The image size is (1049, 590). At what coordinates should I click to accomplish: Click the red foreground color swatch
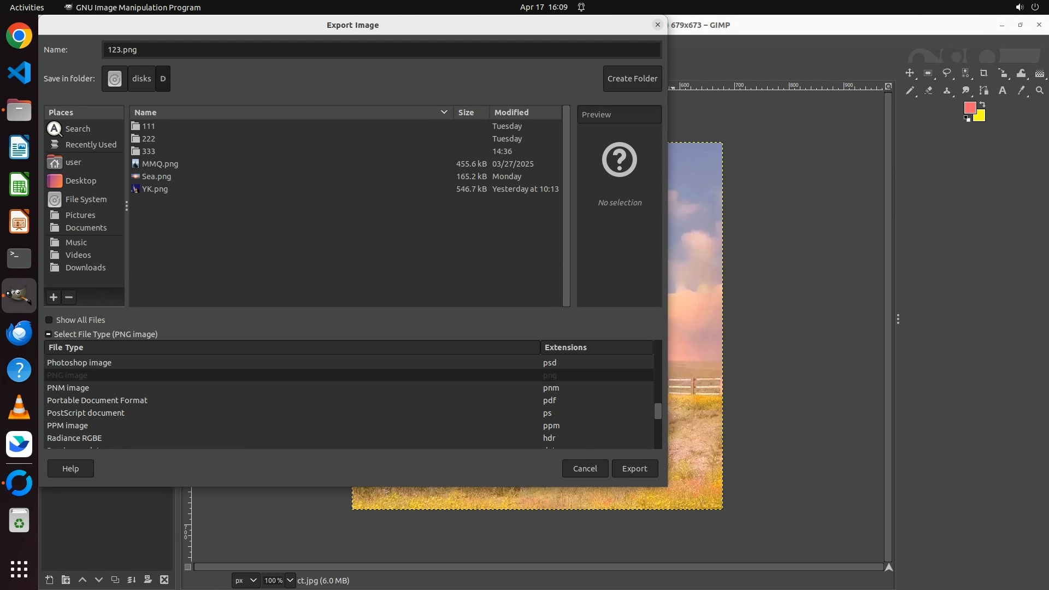pos(970,108)
